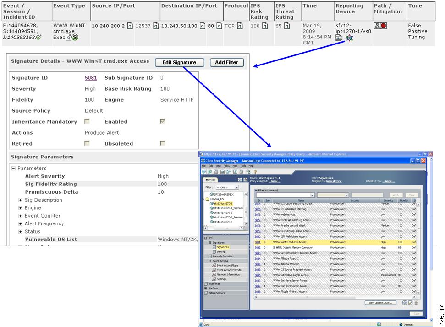Open the View menu in Security Manager

218,166
